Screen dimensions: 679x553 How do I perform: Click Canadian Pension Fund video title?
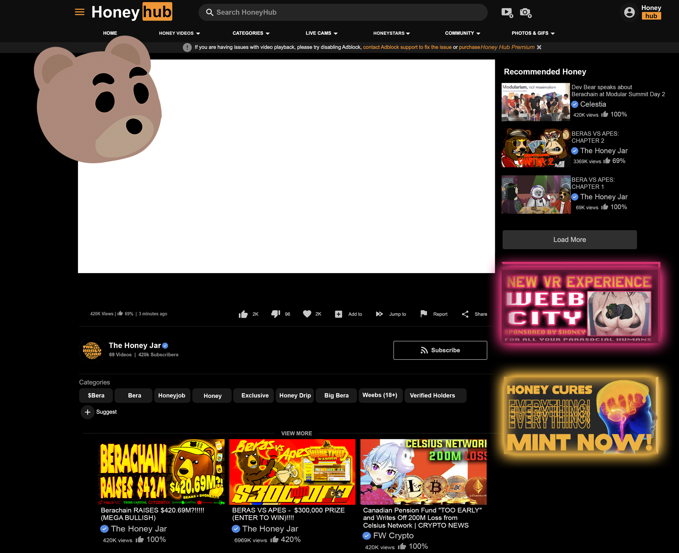click(422, 518)
